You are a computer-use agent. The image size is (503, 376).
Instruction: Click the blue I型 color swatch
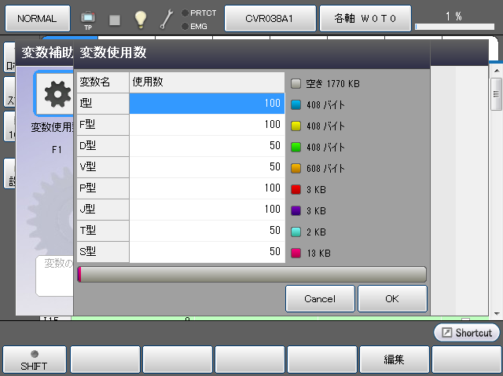click(296, 104)
